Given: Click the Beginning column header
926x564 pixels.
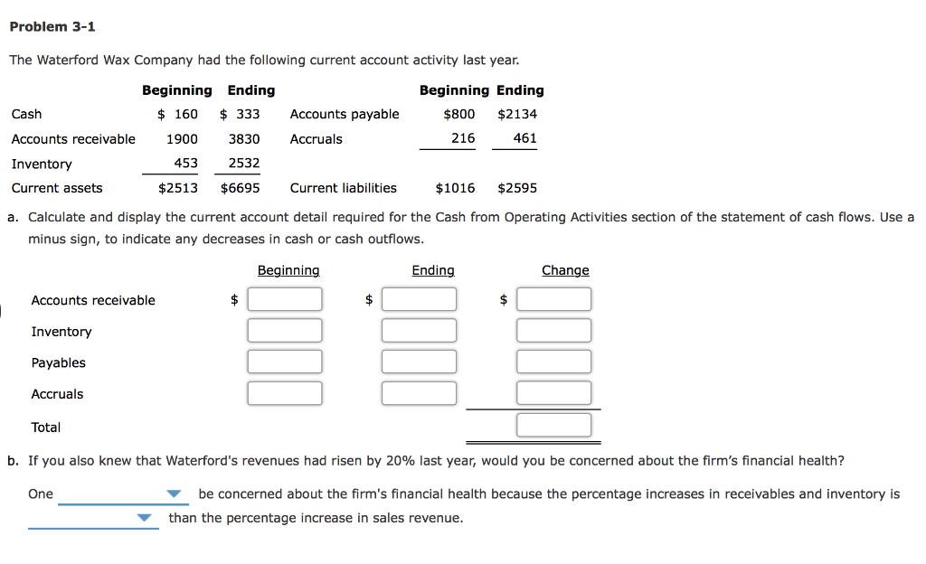Looking at the screenshot, I should coord(288,269).
